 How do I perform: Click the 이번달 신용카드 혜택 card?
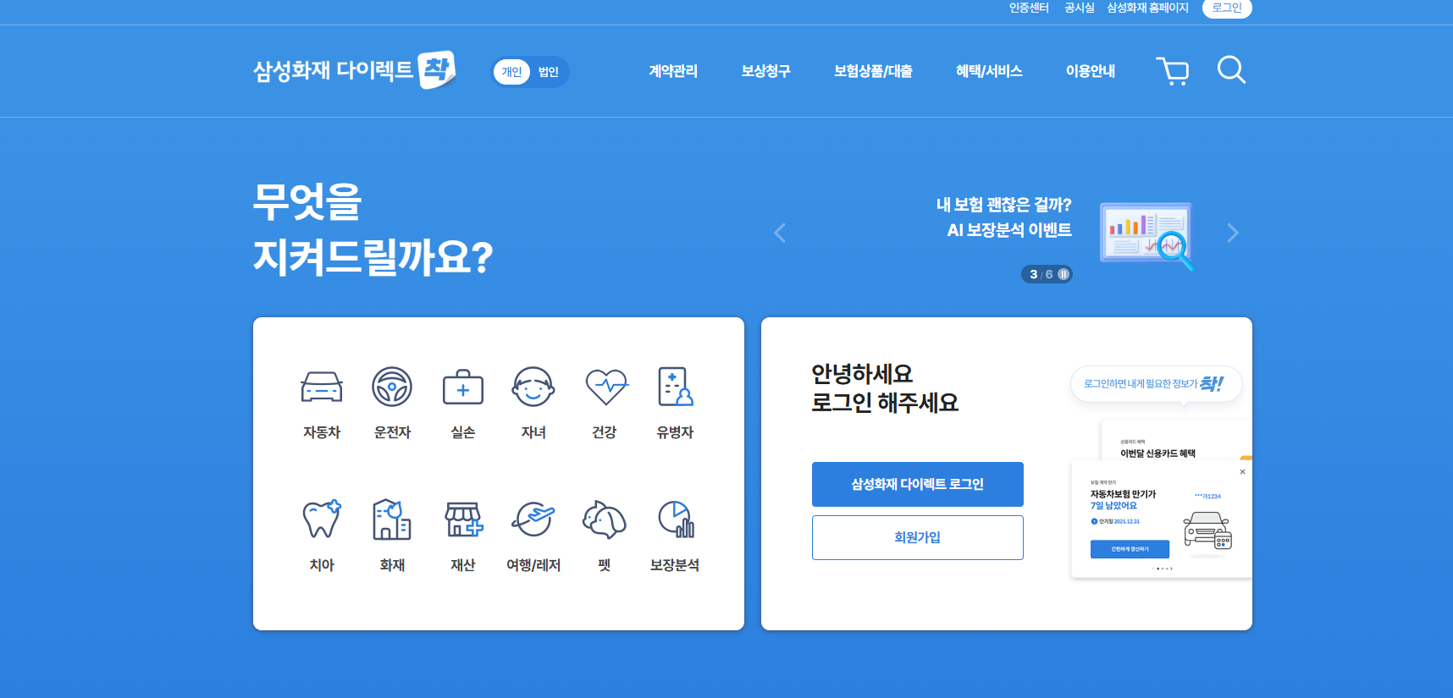1175,441
